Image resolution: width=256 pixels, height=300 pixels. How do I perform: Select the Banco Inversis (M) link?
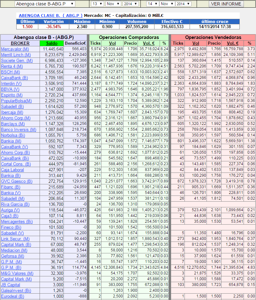tap(19, 129)
